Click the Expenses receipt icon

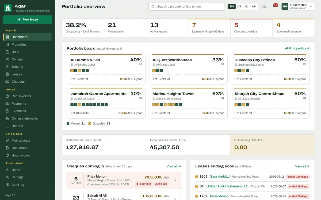point(7,111)
